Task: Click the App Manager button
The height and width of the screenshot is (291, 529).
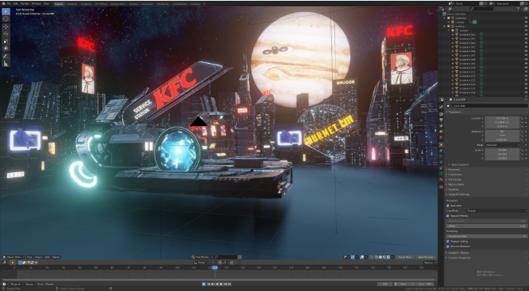Action: tap(425, 257)
